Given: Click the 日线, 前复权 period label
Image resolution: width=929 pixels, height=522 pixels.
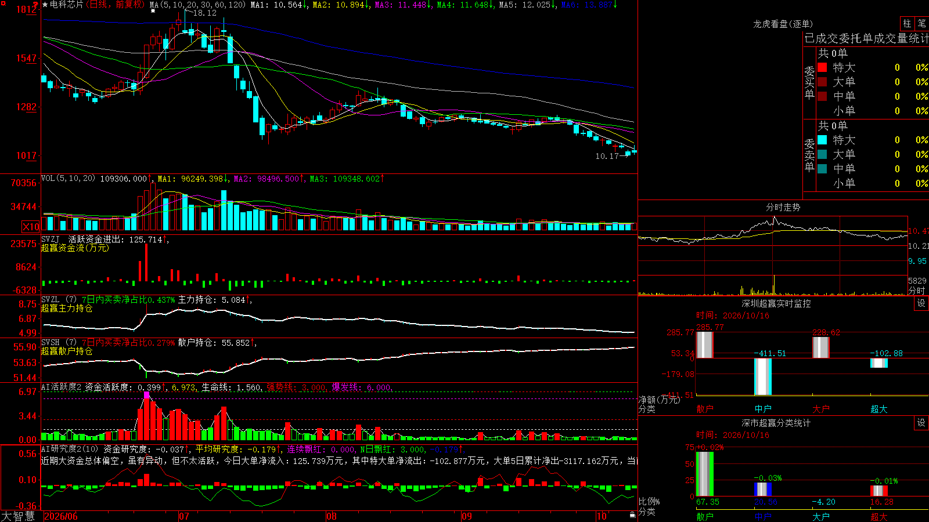Looking at the screenshot, I should [x=116, y=5].
